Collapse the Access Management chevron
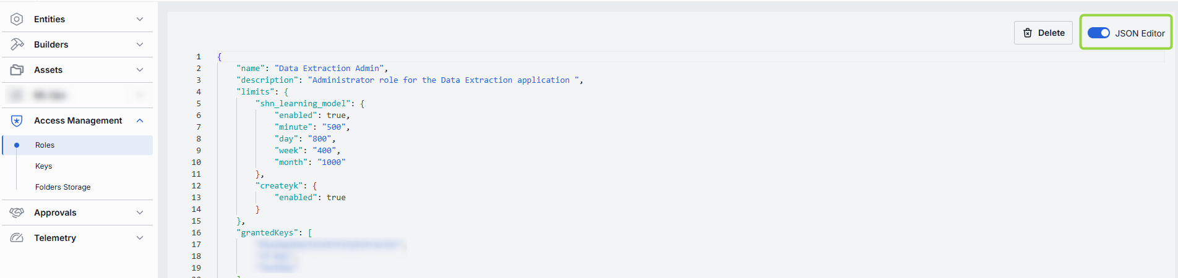Image resolution: width=1178 pixels, height=278 pixels. pos(140,120)
